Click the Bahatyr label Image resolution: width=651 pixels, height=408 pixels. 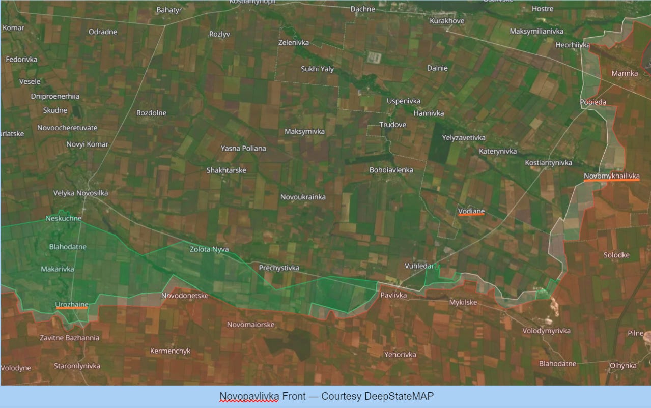pos(169,10)
